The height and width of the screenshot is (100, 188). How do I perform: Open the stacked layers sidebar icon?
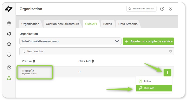[9, 44]
